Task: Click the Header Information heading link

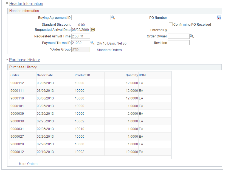Action: 26,3
